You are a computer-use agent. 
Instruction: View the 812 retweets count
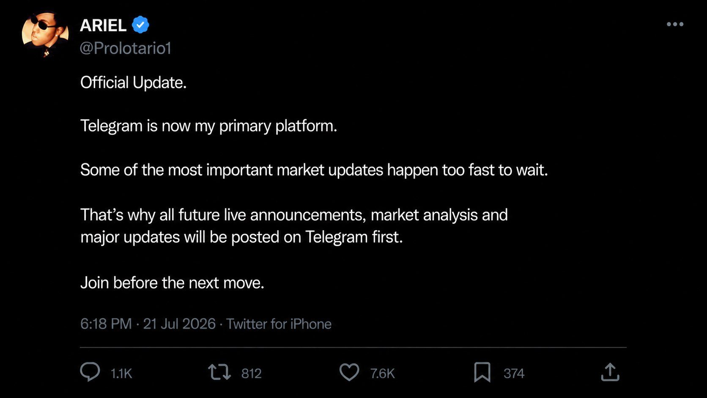coord(252,373)
